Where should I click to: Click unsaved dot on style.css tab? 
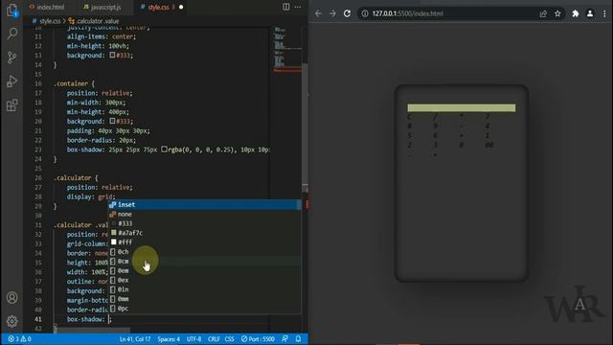pyautogui.click(x=181, y=7)
